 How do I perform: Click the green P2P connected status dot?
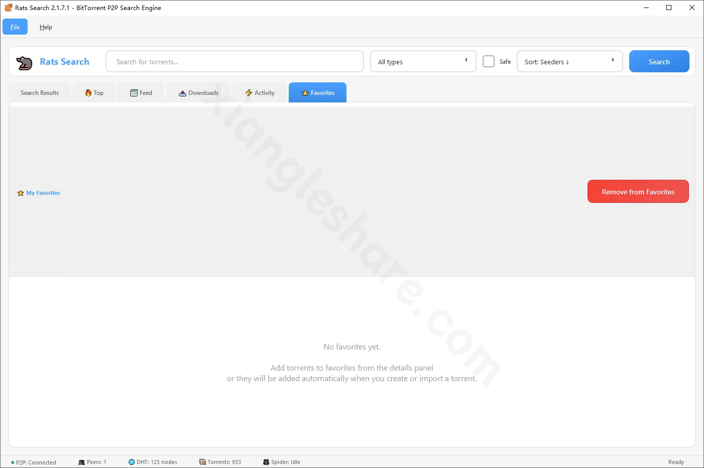(13, 462)
